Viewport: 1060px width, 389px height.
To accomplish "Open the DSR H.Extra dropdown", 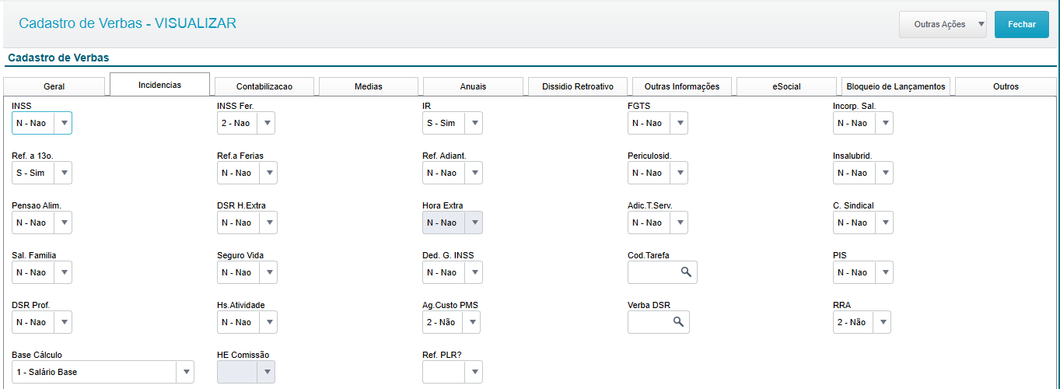I will click(247, 223).
